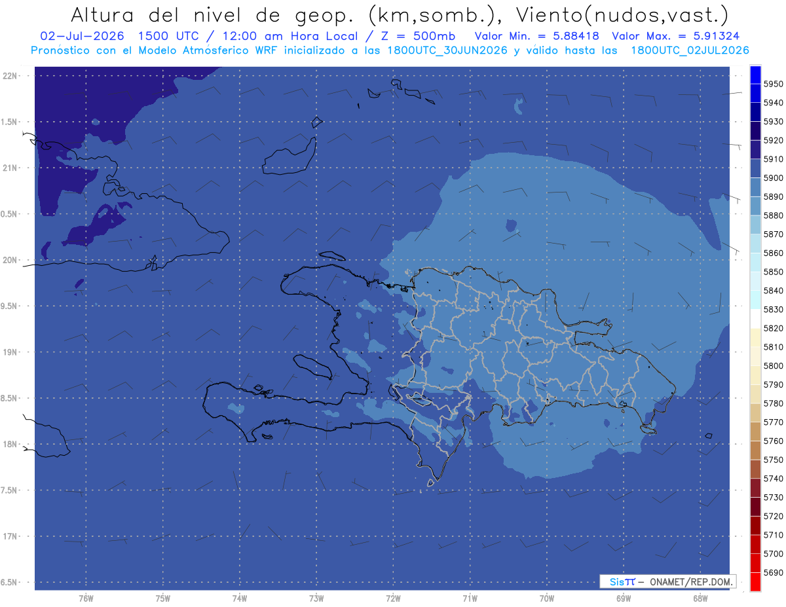The image size is (786, 607).
Task: Click the title text 'Altura del nivel de geop.'
Action: (215, 14)
